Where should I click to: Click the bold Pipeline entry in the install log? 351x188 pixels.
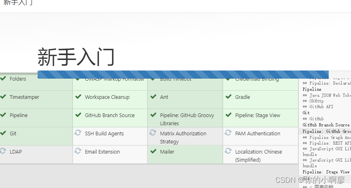tap(312, 89)
